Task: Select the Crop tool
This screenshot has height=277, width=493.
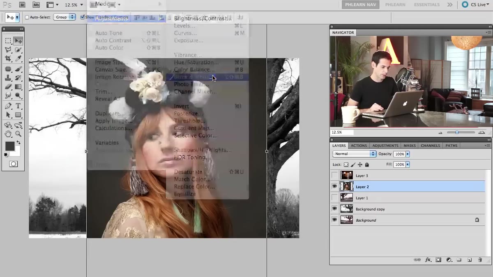Action: [8, 59]
